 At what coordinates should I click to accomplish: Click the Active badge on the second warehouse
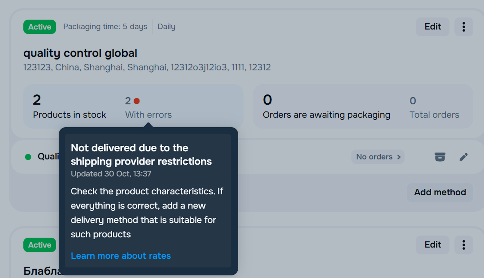coord(40,245)
